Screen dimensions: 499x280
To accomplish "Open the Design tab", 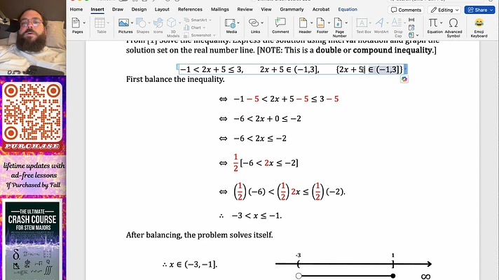I will tap(139, 10).
